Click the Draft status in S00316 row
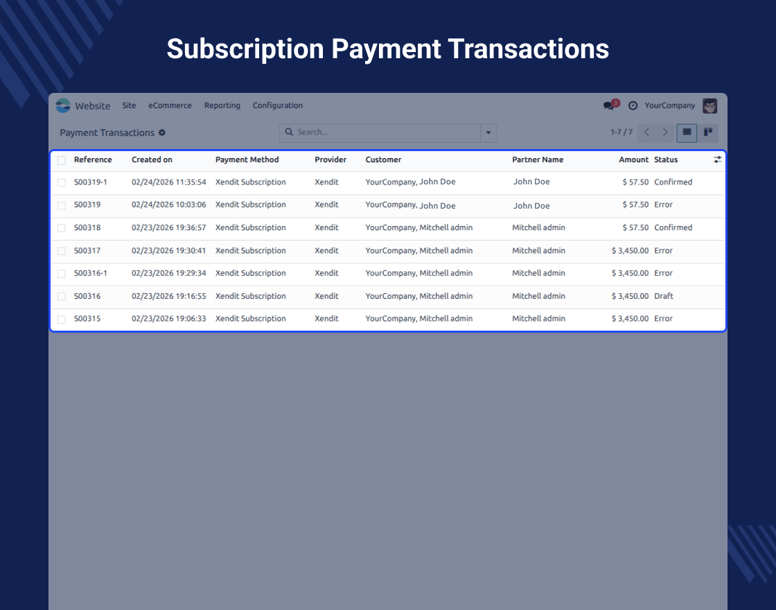This screenshot has height=610, width=776. point(664,296)
